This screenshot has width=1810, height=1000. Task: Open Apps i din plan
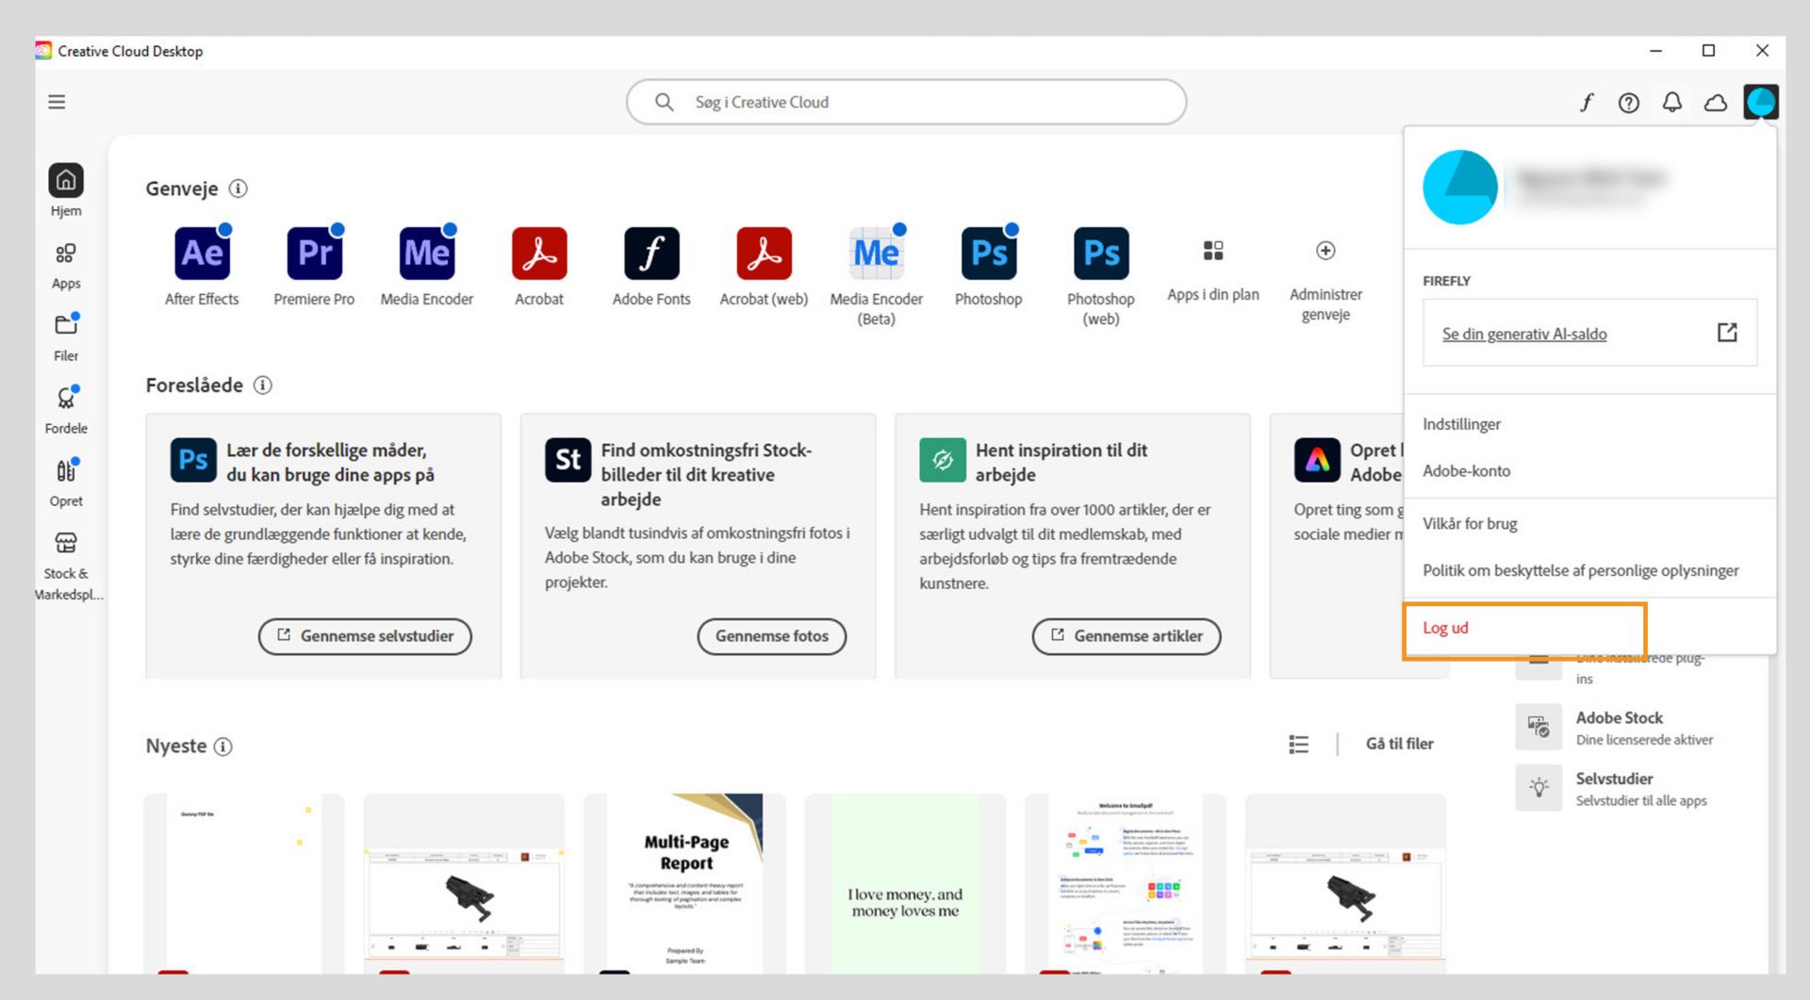coord(1213,270)
